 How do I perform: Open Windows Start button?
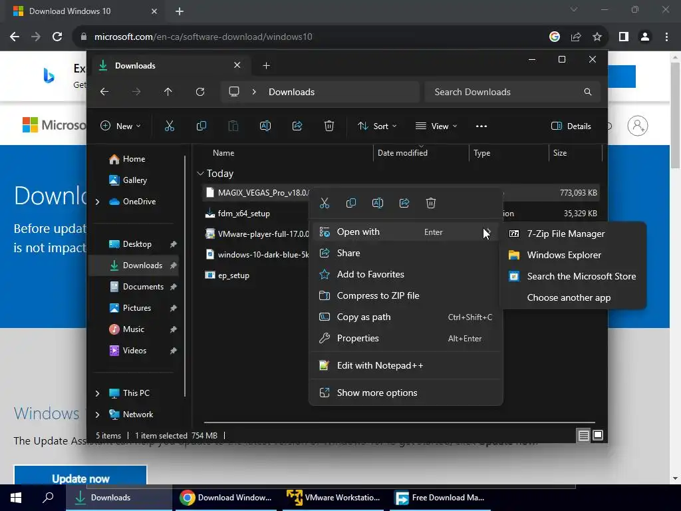pos(16,498)
